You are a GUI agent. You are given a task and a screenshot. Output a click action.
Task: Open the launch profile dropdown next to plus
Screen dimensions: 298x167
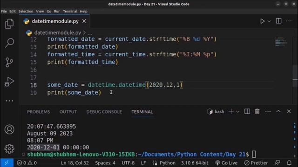pos(237,112)
